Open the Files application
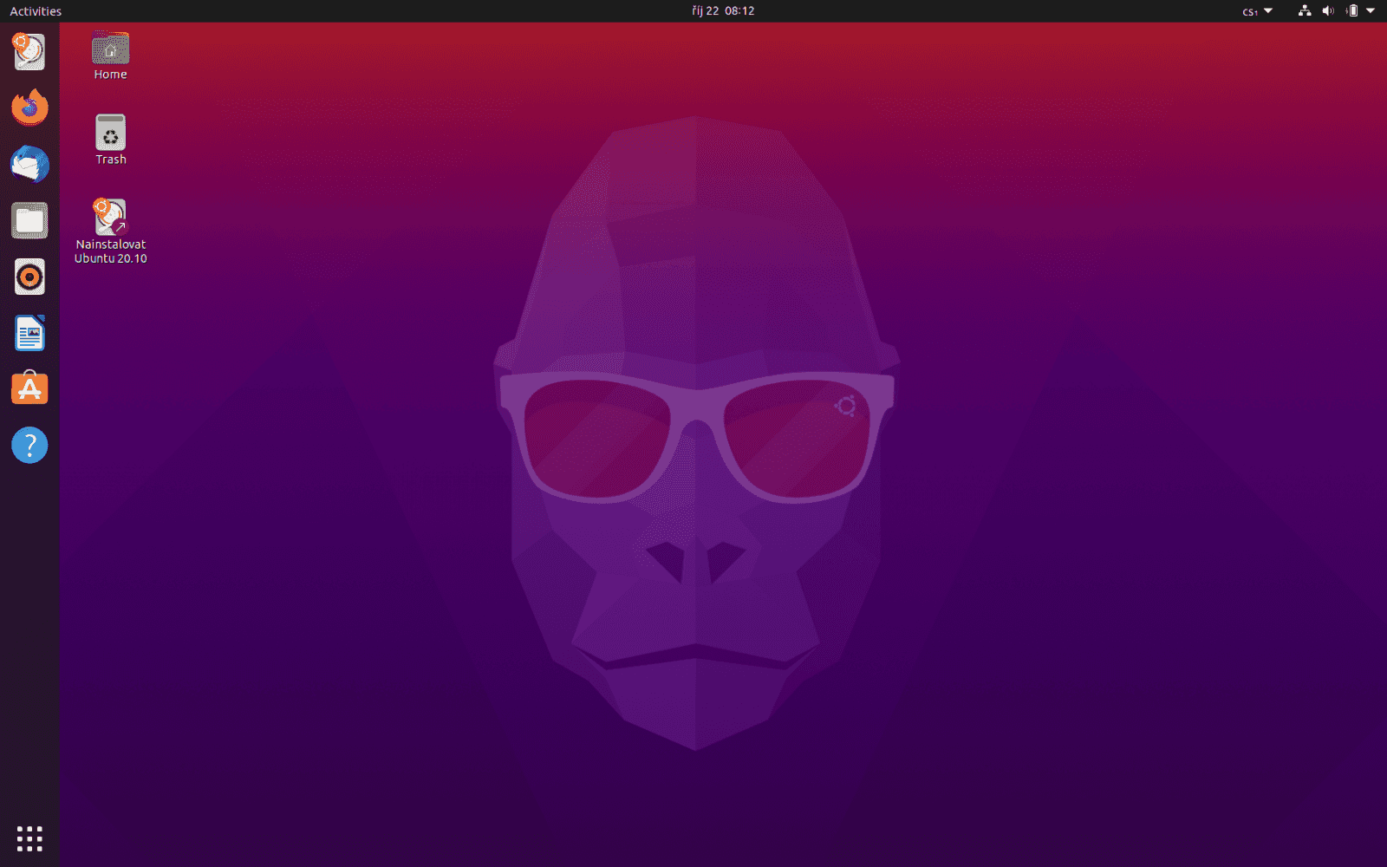 tap(29, 220)
